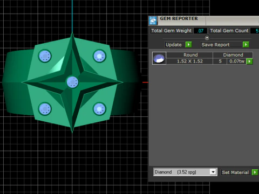Click the Gem Reporter panel icon

[153, 20]
